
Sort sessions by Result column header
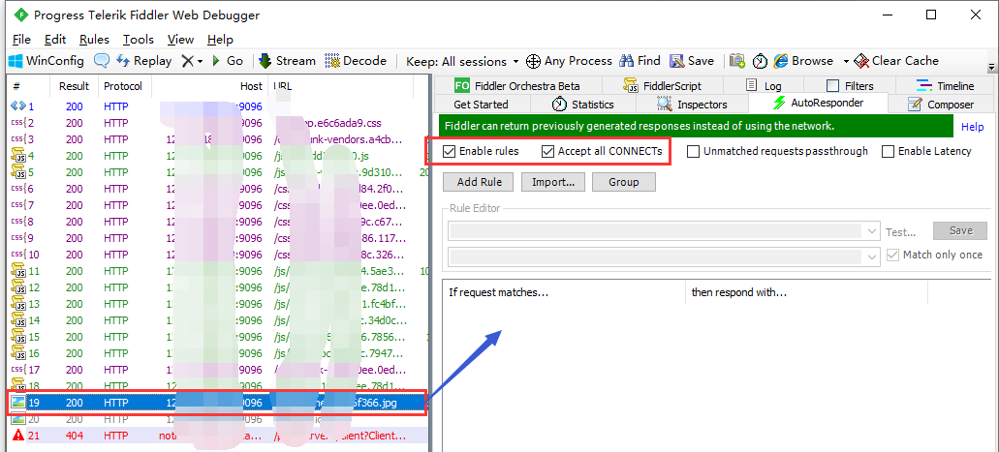[x=74, y=86]
